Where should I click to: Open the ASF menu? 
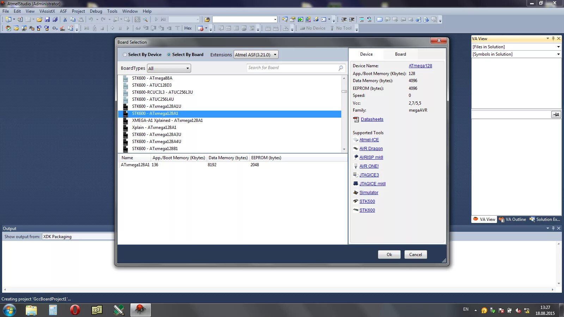click(x=63, y=11)
